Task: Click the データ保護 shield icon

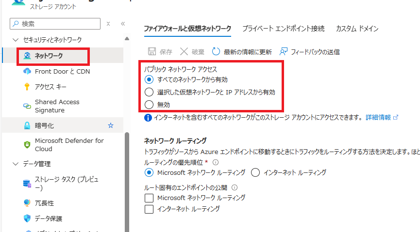Action: (27, 218)
